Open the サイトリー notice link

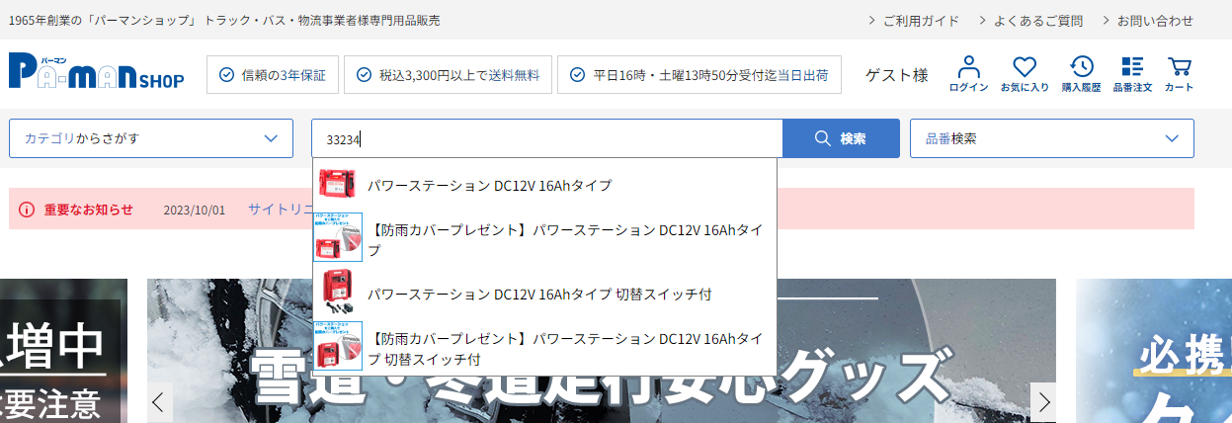click(x=281, y=210)
